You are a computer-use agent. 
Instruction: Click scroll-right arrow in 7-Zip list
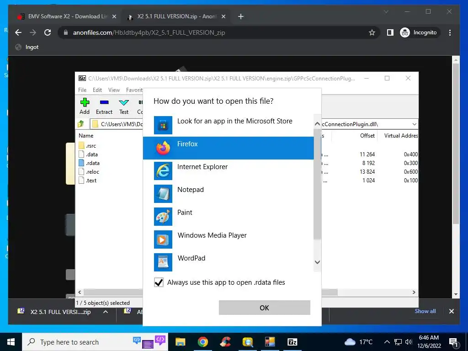(414, 292)
